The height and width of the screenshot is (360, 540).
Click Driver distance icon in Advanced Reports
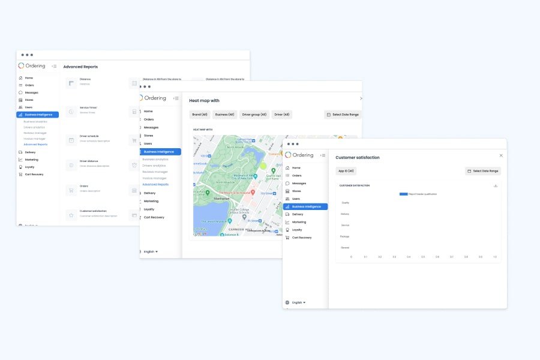click(x=71, y=165)
